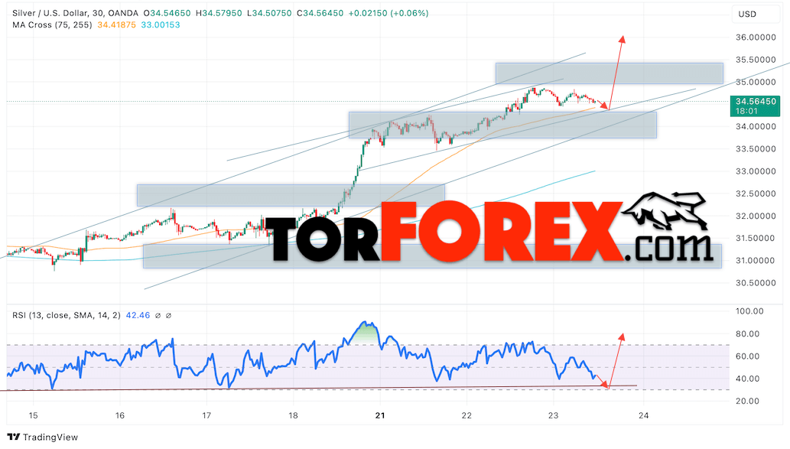Click the 60.00 RSI scale label
The image size is (790, 449).
click(x=748, y=356)
